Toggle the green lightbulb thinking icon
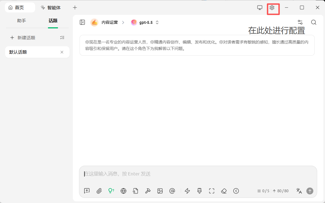Screen dimensions: 325x203 coord(111,191)
